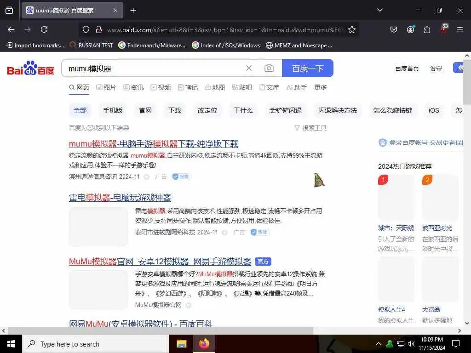Open MuMu模拟器官网 安卓12模拟器 result
Screen dimensions: 471x353
click(x=160, y=262)
